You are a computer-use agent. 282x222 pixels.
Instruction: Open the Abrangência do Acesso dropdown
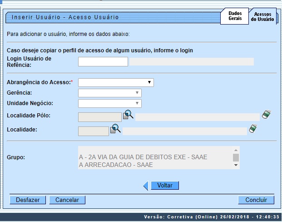click(x=116, y=82)
